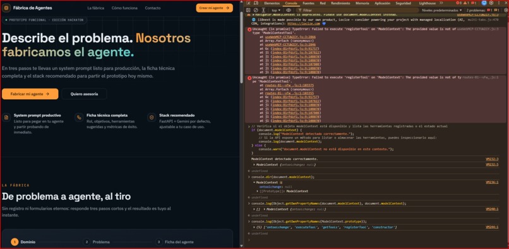The image size is (509, 249).
Task: Click 'ModelContext detectado correctamente.' log line
Action: click(285, 159)
